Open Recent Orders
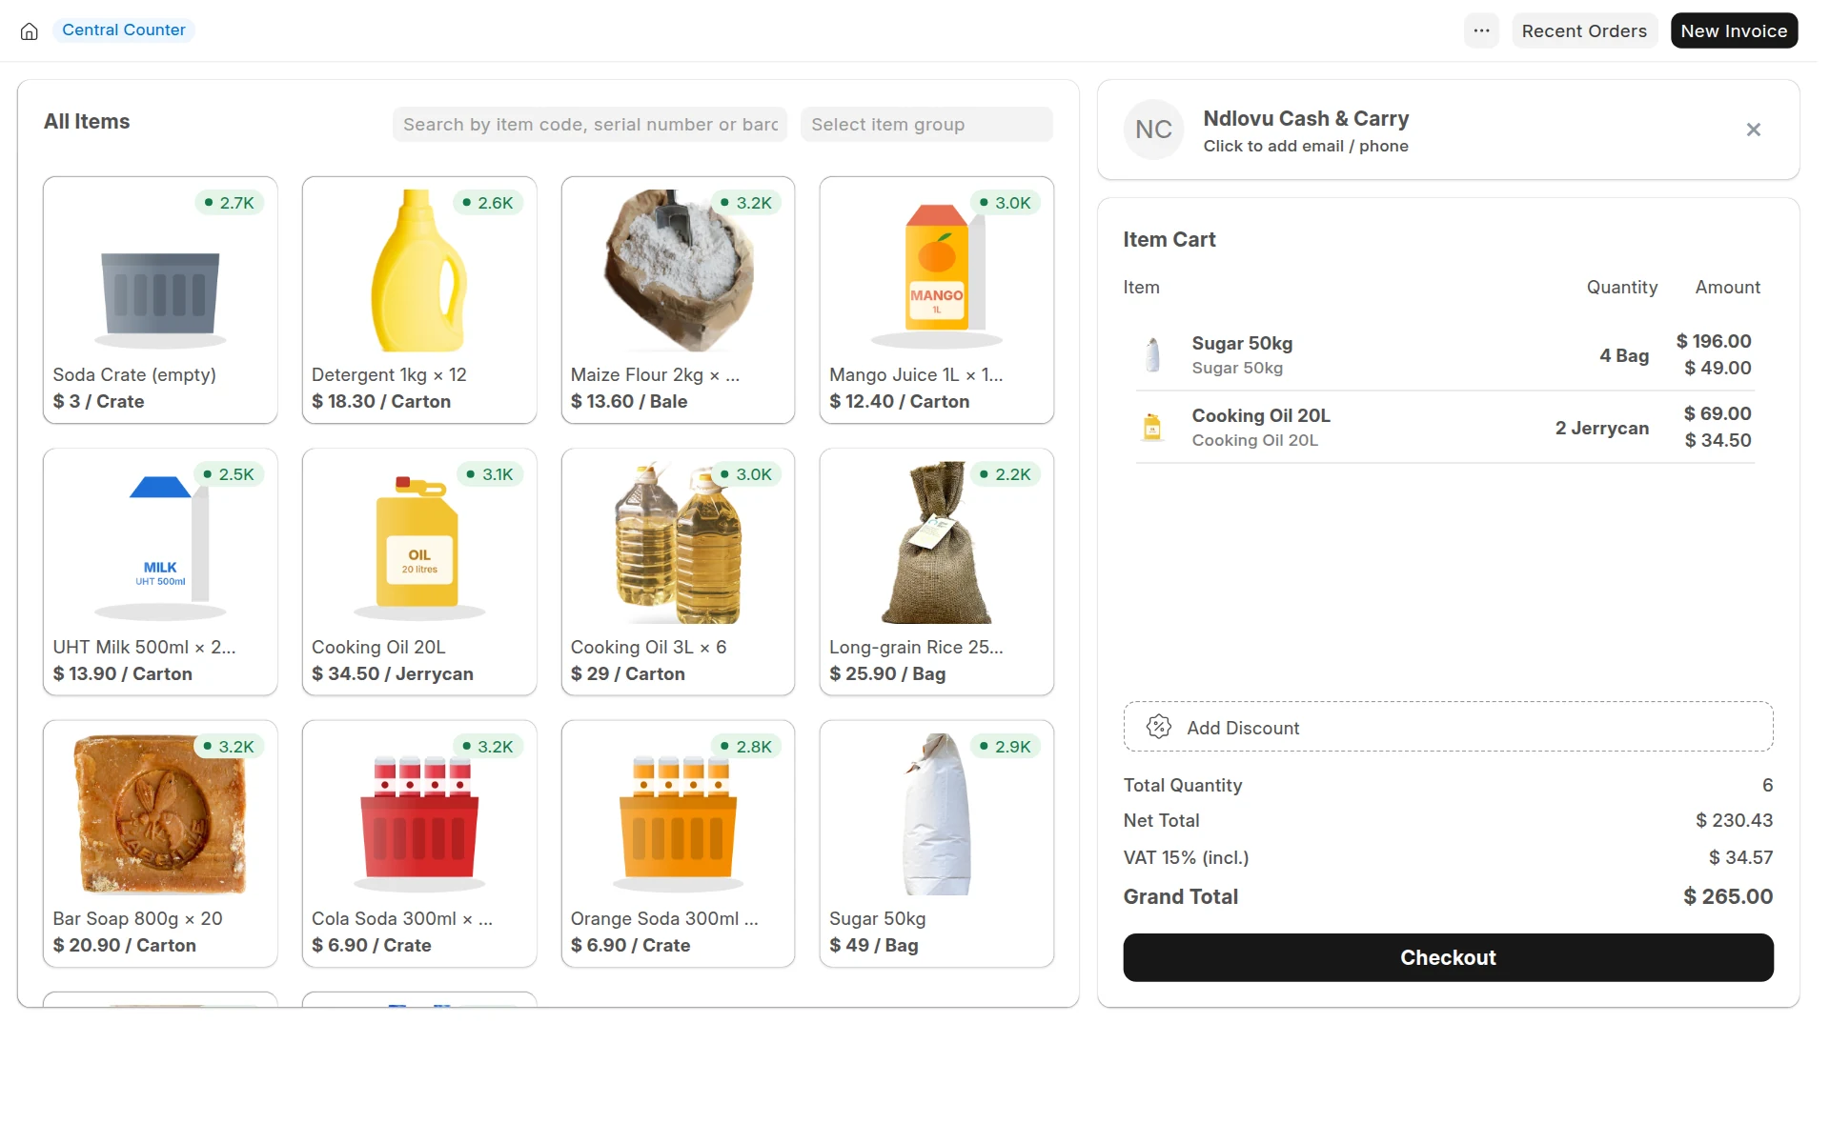This screenshot has width=1830, height=1143. tap(1584, 30)
